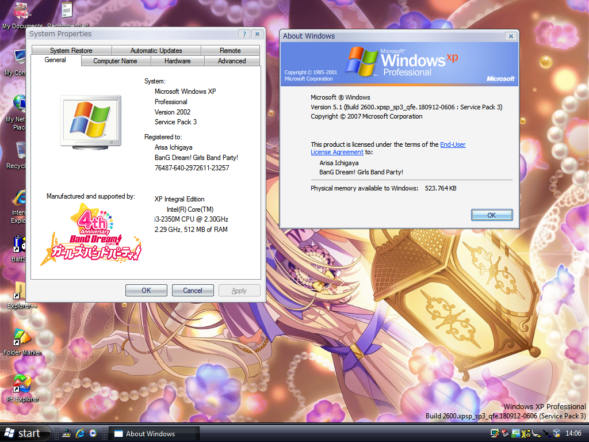Click the Windows monitor logo in System Properties
Viewport: 589px width, 442px height.
(90, 122)
